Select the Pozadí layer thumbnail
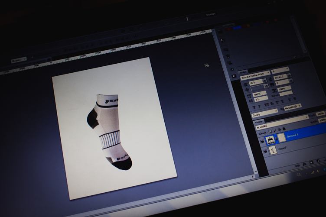This screenshot has width=326, height=217. [273, 150]
